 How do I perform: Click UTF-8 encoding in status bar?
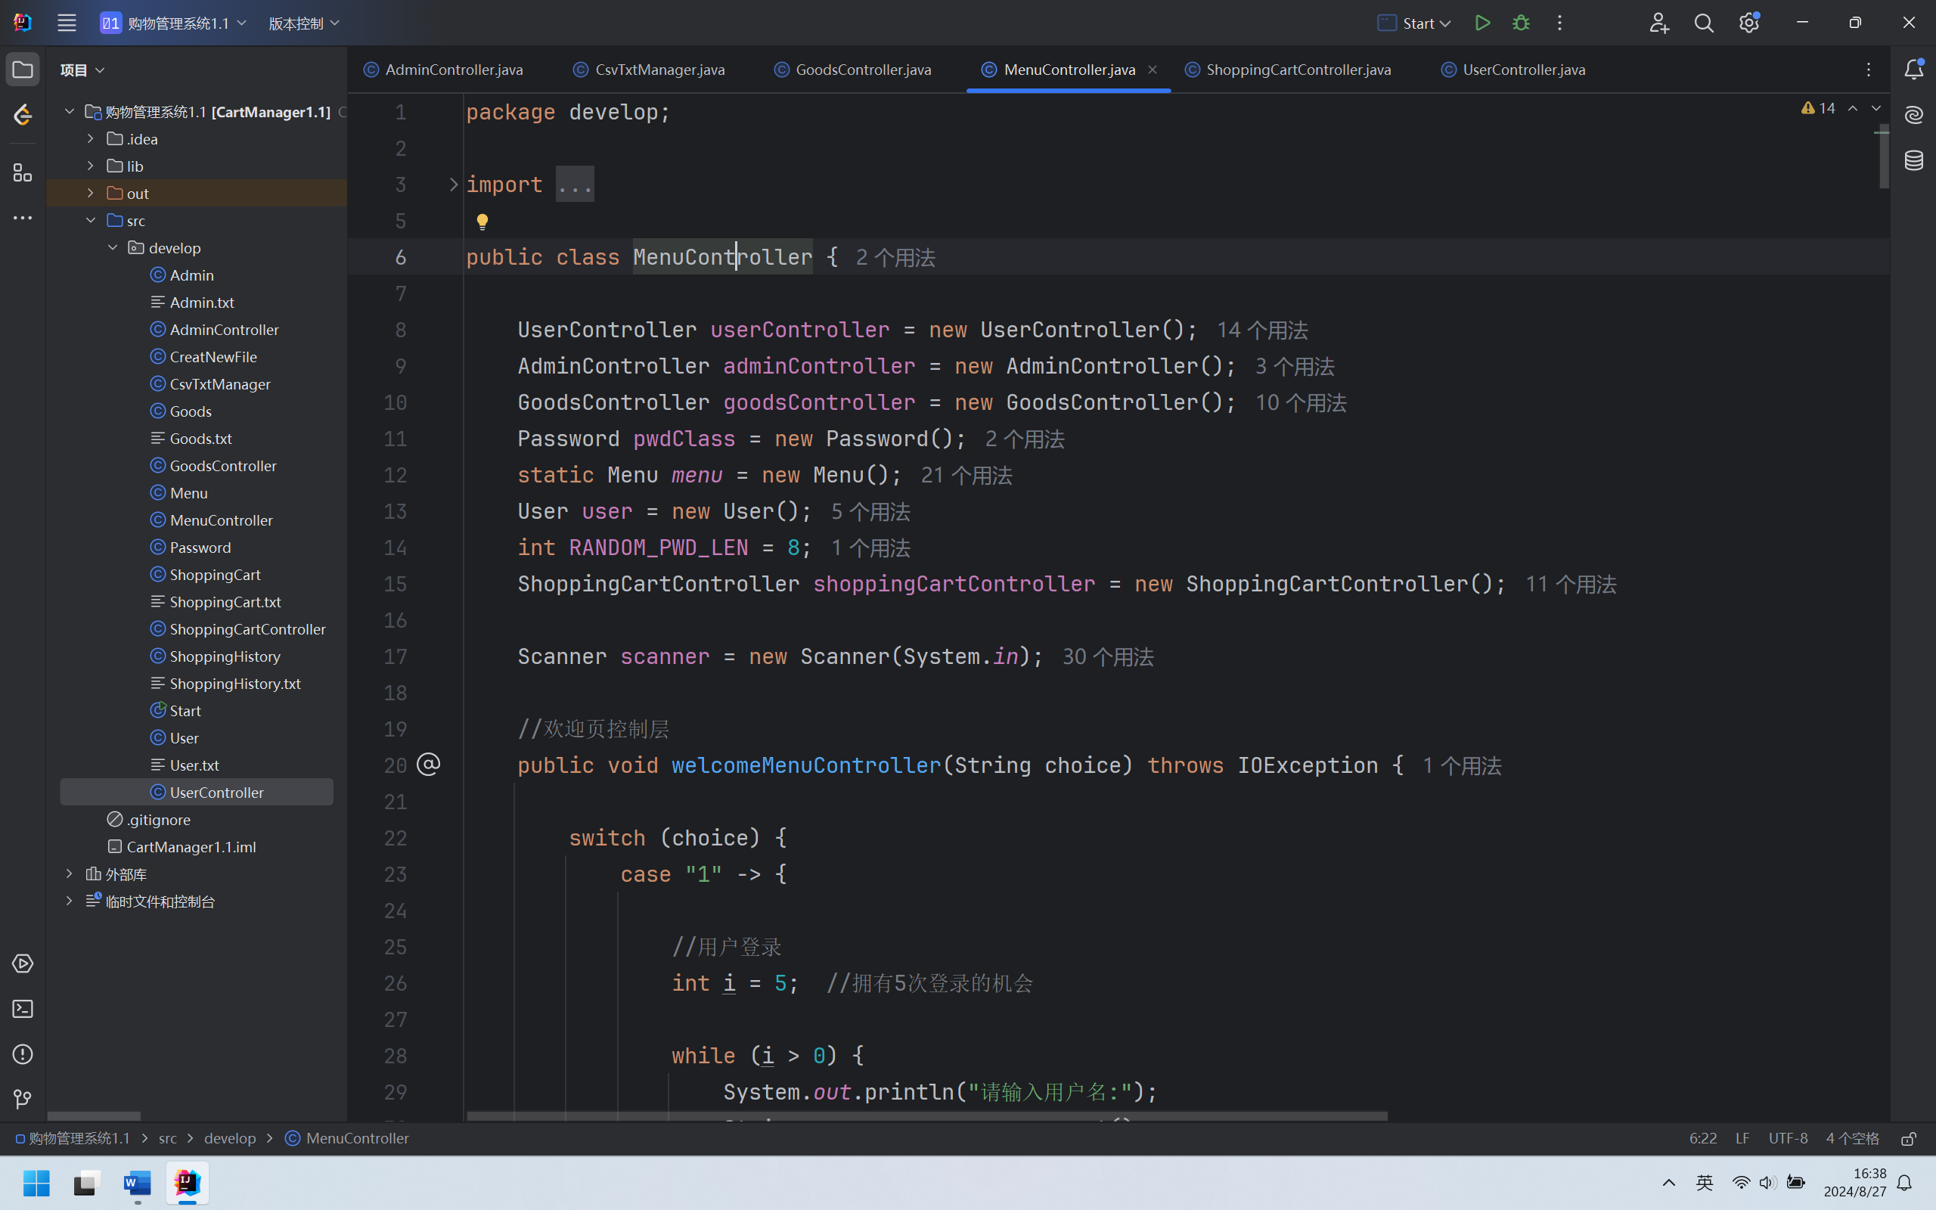(x=1787, y=1138)
